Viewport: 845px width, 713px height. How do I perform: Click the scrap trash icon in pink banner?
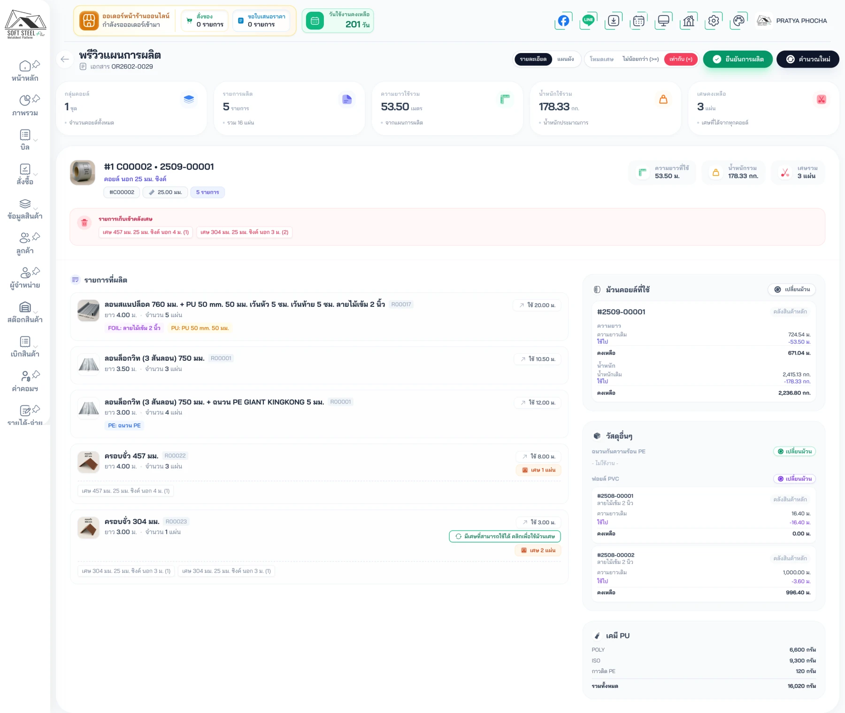pyautogui.click(x=84, y=223)
